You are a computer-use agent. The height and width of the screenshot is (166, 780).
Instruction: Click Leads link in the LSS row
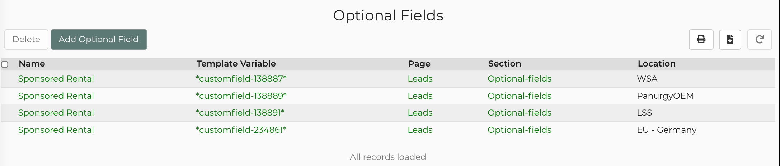(420, 113)
